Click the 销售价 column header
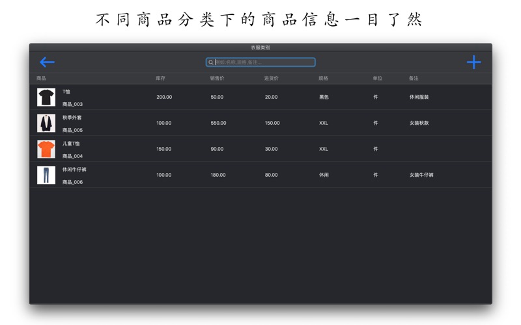521x325 pixels. pos(217,79)
